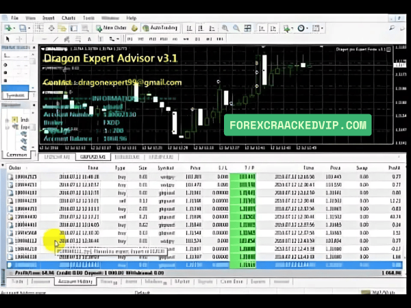The image size is (411, 308).
Task: Zoom out of the chart
Action: (x=236, y=28)
